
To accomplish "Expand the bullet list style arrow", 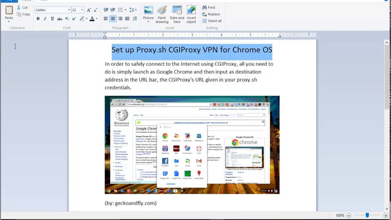I will click(x=125, y=10).
